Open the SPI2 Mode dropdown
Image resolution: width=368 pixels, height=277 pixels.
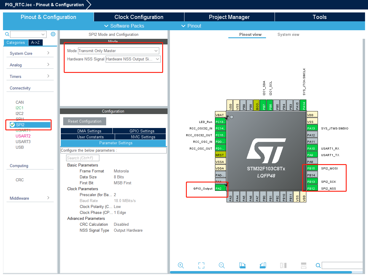click(119, 51)
